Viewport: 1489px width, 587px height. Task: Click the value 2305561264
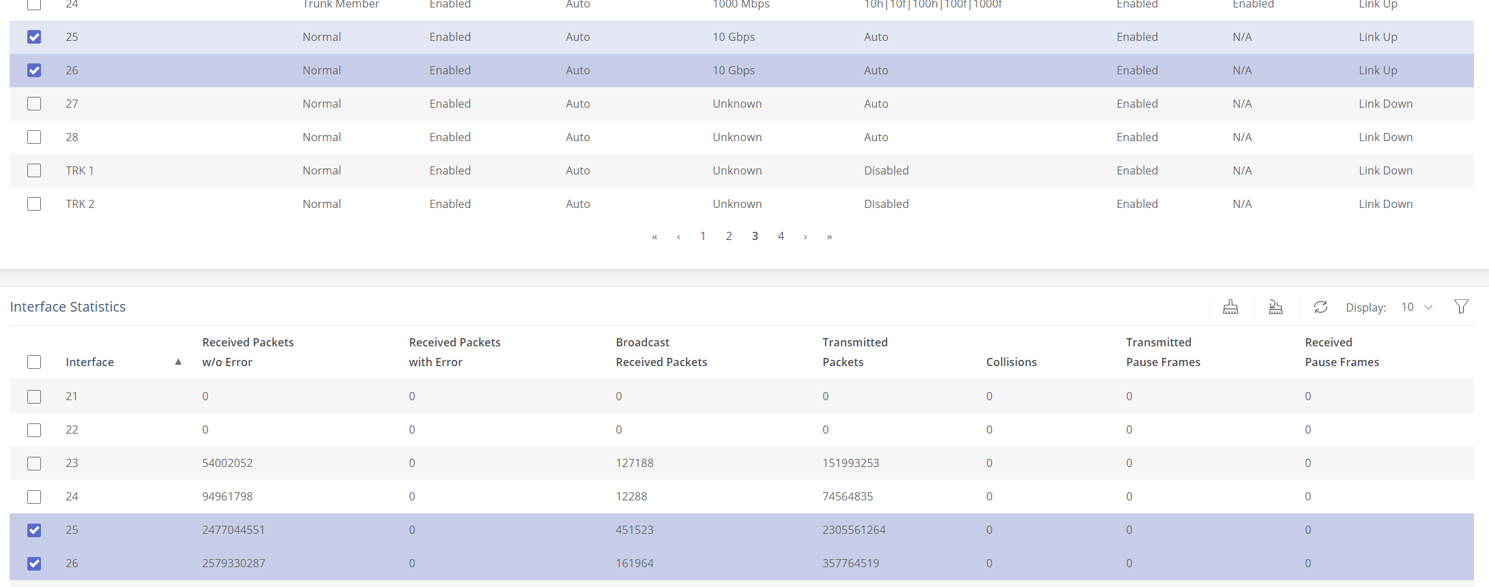coord(854,530)
